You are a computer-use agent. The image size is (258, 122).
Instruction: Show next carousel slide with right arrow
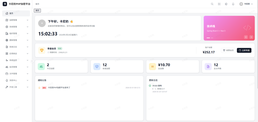pos(251,37)
